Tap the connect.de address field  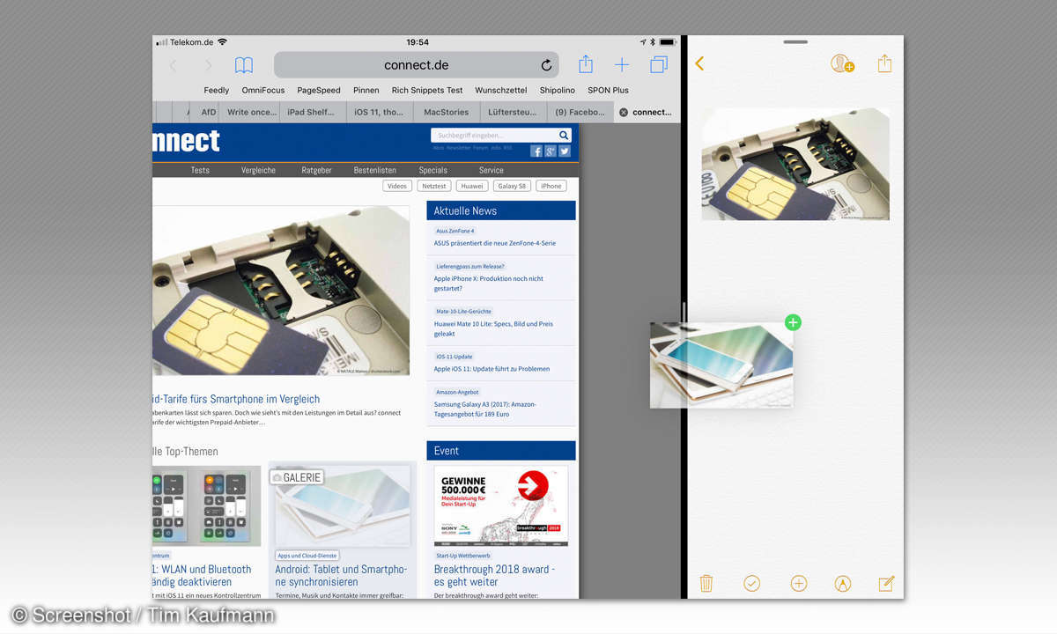pyautogui.click(x=417, y=65)
